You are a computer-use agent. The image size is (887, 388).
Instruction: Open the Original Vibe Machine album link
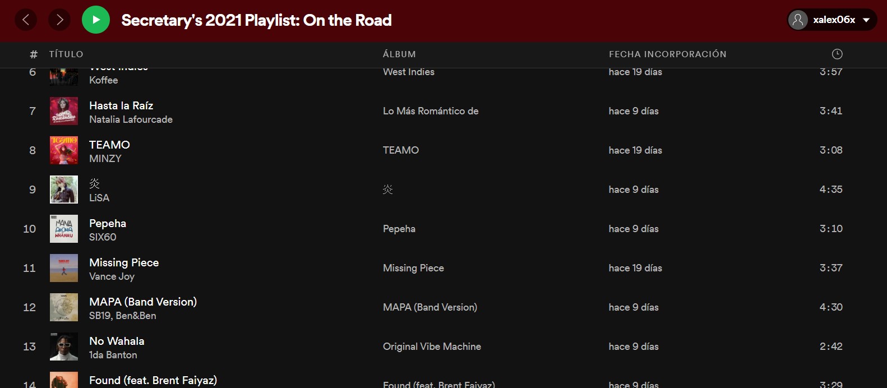click(x=432, y=347)
